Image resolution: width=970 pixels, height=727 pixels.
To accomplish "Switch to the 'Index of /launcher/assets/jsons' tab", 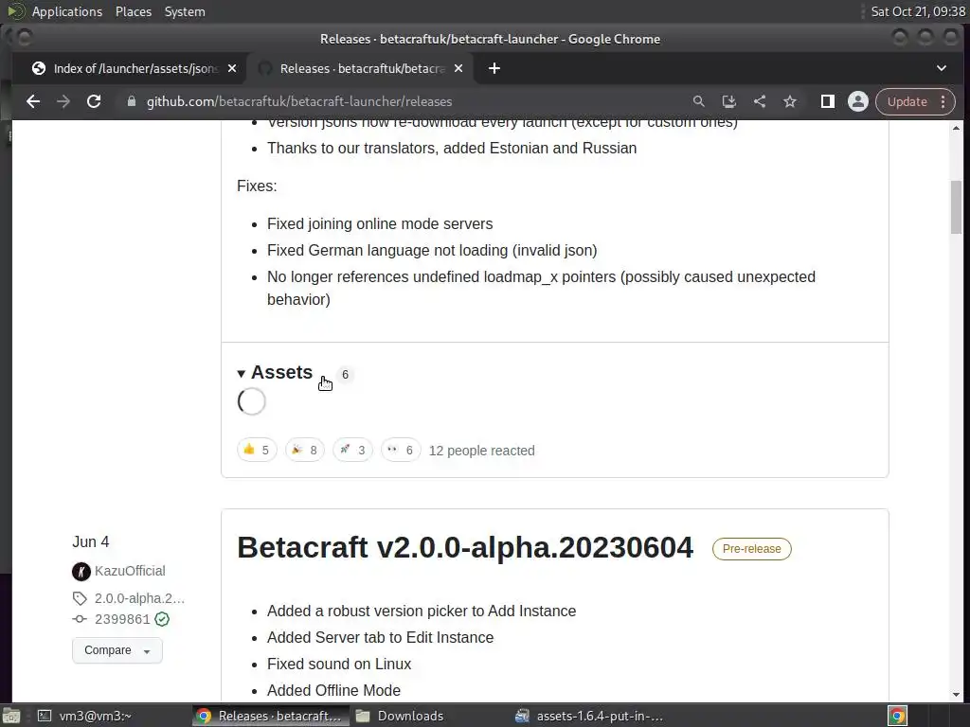I will 128,68.
